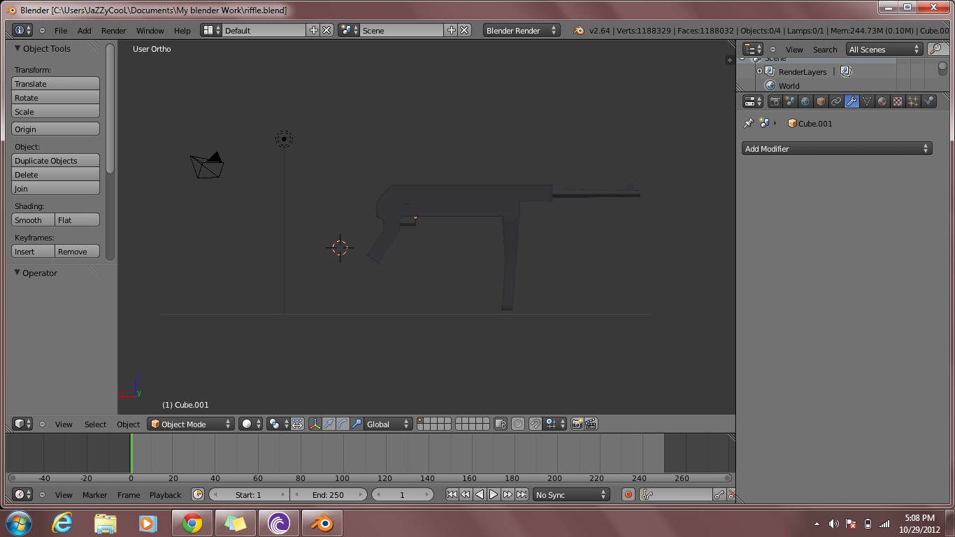Click the Duplicate Objects button
Screen dimensions: 955x537
56,160
